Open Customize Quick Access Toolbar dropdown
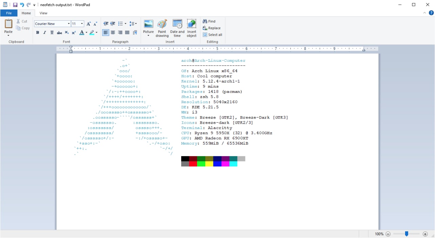435x238 pixels. coord(34,5)
